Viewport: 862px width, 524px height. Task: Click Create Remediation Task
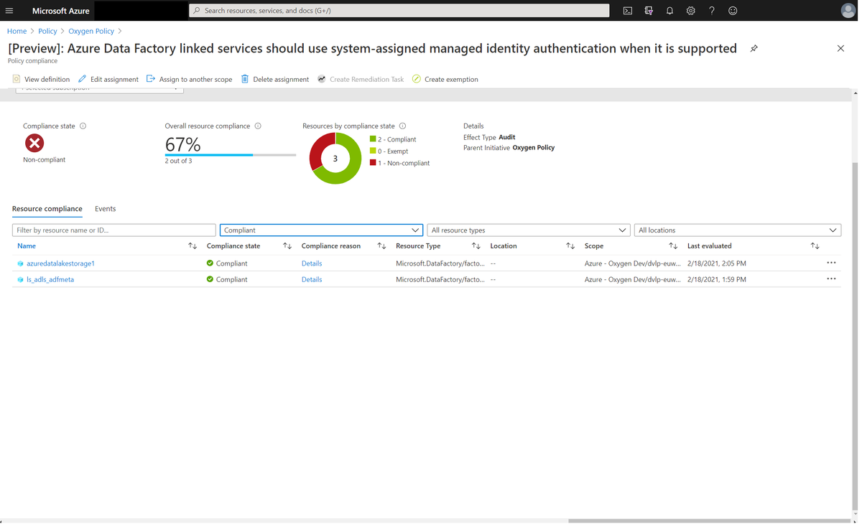click(x=361, y=79)
